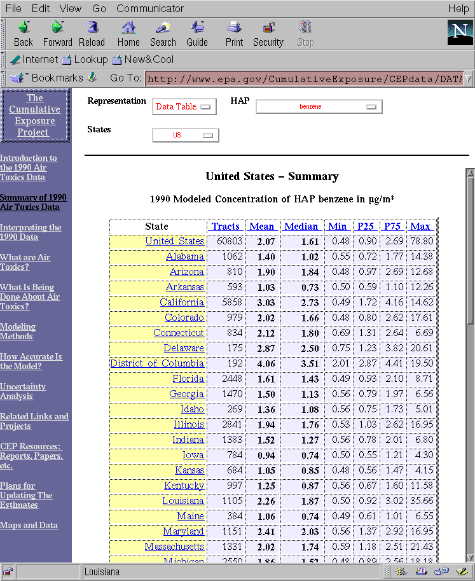Click the padlock icon in status bar
Viewport: 475px width, 581px height.
9,571
